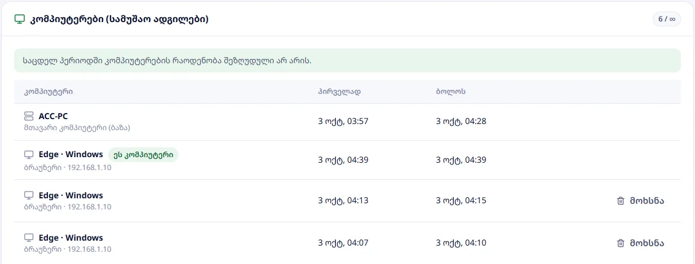The width and height of the screenshot is (695, 264).
Task: Click monitor icon of 'ეს კომპიუტერი' row
Action: pos(28,155)
